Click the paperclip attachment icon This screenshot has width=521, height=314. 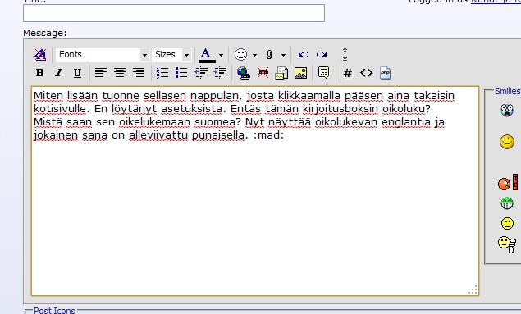[269, 55]
